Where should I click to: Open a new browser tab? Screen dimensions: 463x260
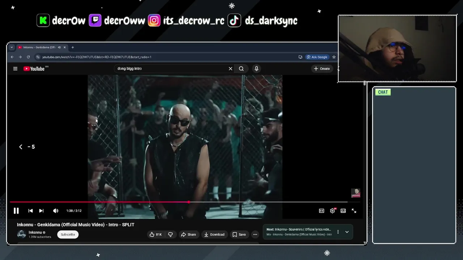point(73,47)
